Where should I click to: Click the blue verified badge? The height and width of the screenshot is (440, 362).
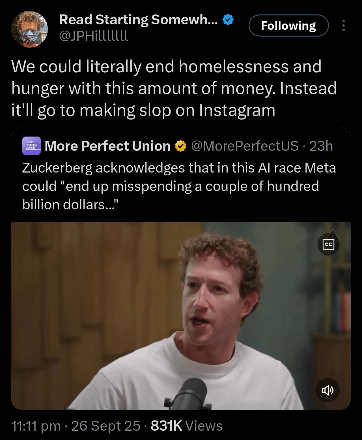228,20
